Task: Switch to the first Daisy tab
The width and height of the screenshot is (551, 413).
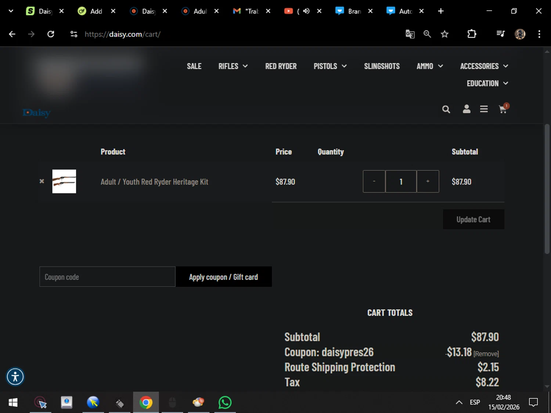Action: tap(40, 11)
